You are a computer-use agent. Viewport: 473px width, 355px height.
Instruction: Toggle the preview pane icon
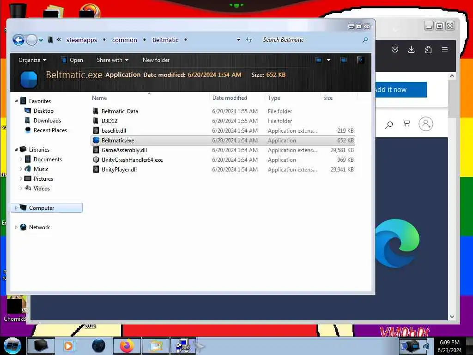(344, 60)
